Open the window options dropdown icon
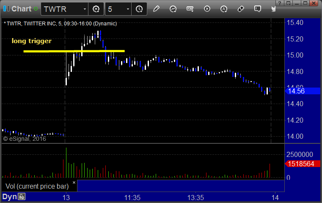Viewport: 322px width, 203px height. pos(289,3)
